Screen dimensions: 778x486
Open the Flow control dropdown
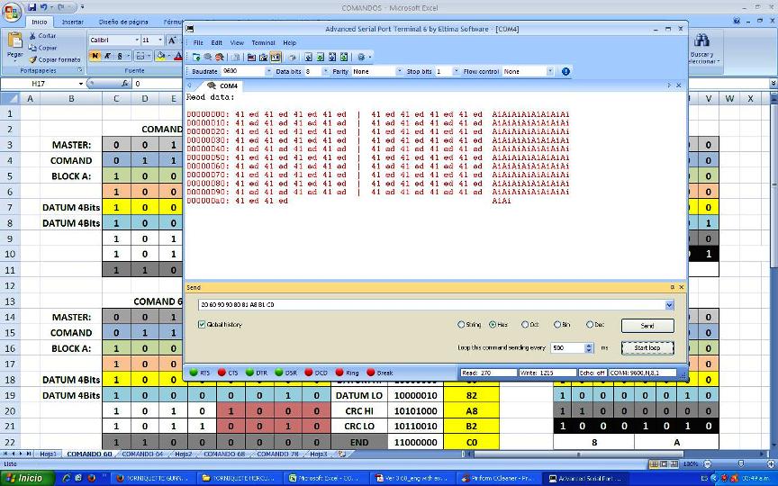[x=550, y=71]
